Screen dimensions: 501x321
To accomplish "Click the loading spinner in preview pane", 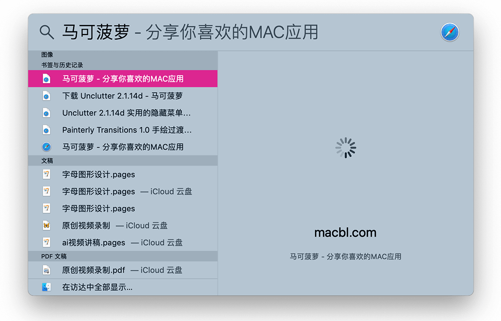I will pyautogui.click(x=345, y=148).
